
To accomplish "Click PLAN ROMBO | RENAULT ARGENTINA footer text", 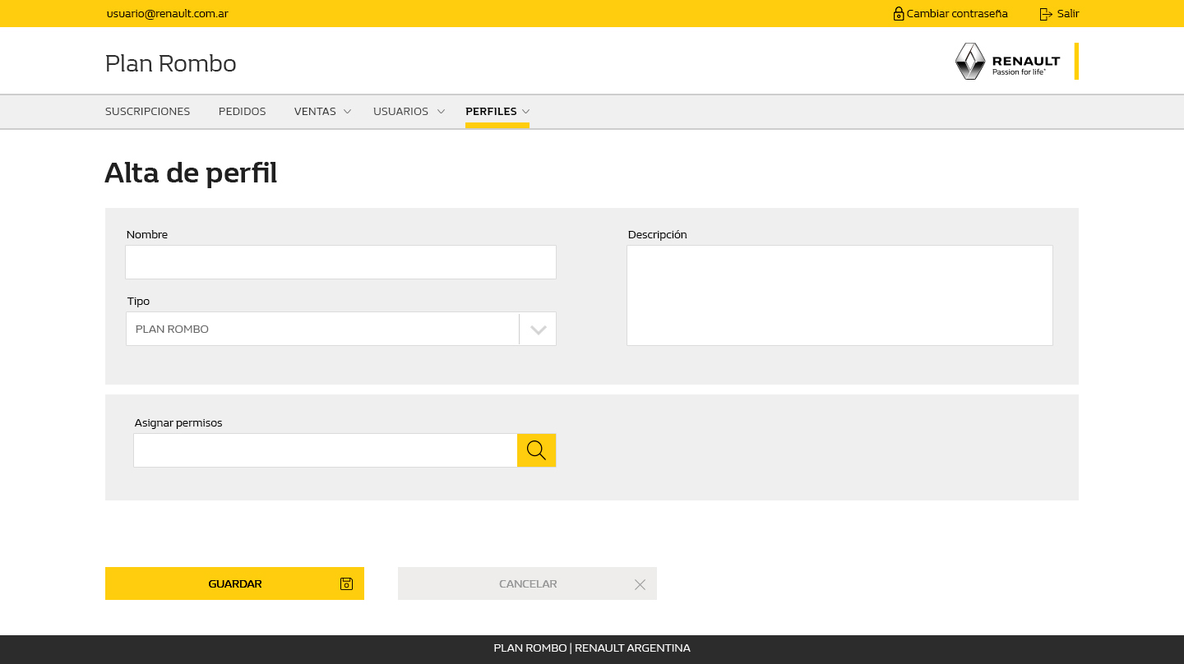I will click(592, 648).
